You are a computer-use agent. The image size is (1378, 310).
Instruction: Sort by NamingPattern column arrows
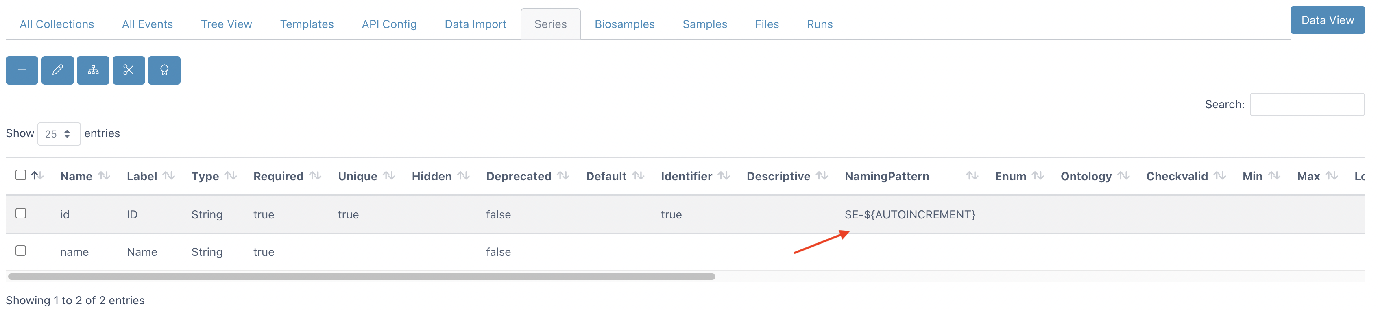click(972, 176)
